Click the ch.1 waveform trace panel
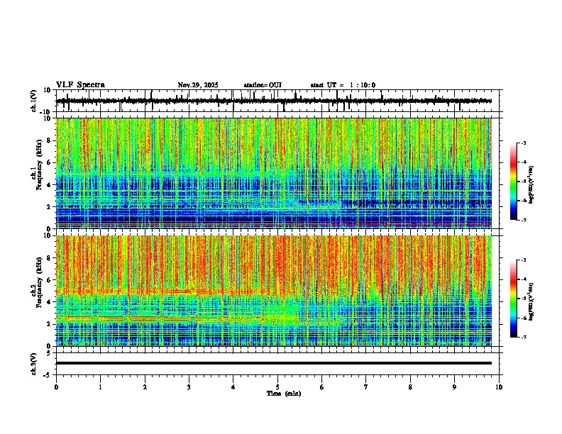 pos(277,101)
